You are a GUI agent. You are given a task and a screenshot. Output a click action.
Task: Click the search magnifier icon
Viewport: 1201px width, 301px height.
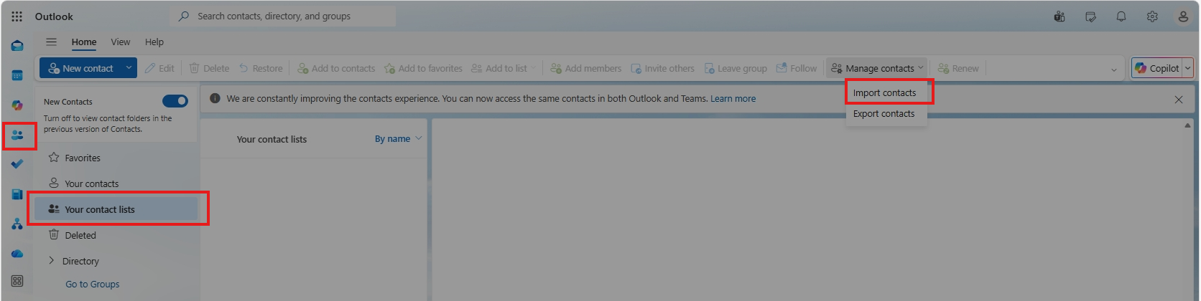[184, 16]
